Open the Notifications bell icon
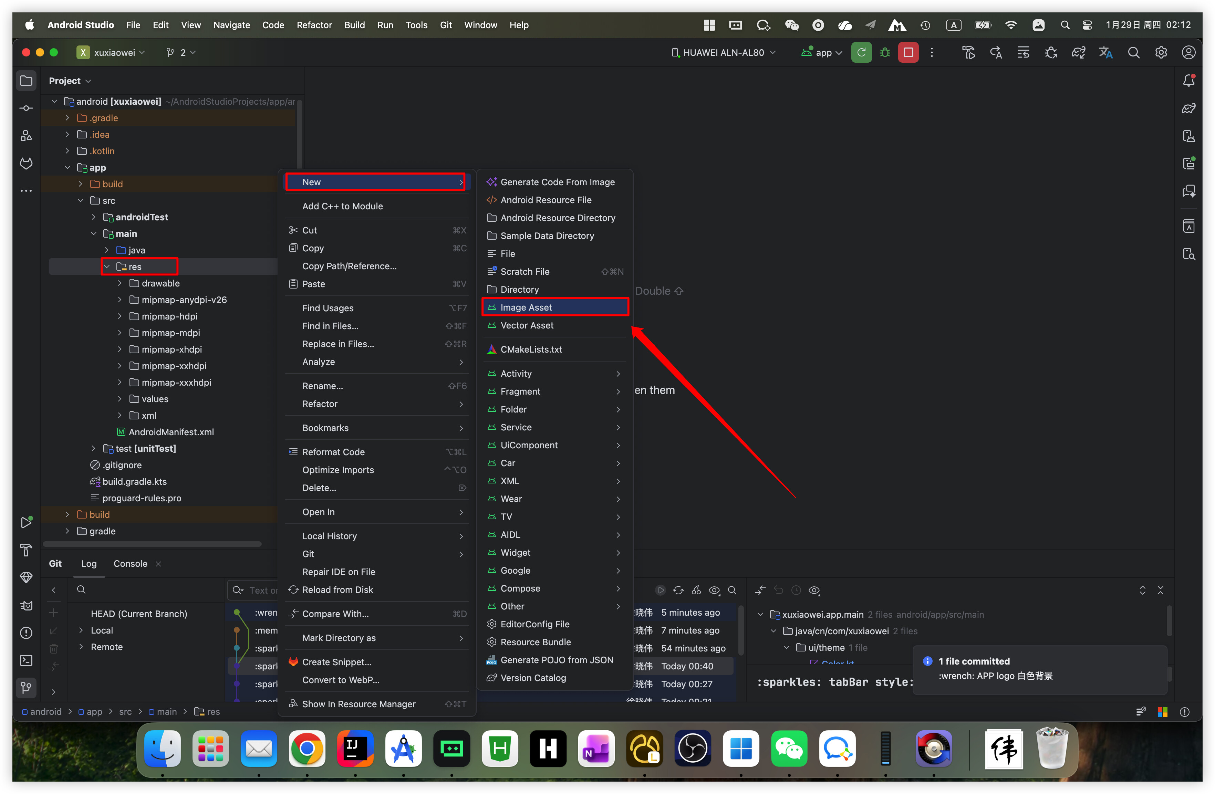 coord(1188,81)
